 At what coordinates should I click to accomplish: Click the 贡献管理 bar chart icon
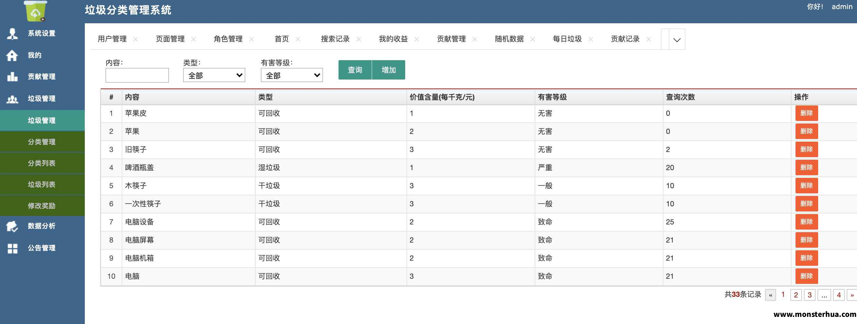pyautogui.click(x=12, y=77)
